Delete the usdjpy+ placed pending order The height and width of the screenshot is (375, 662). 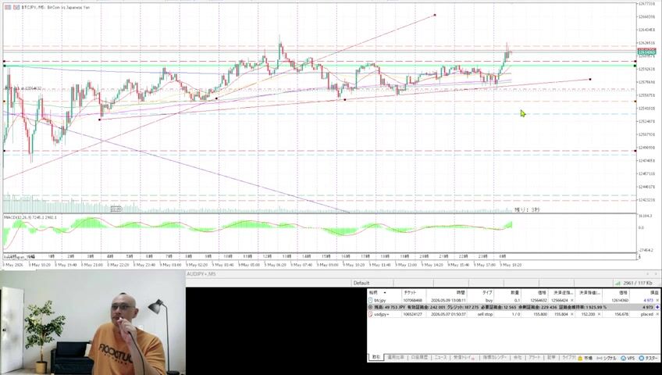click(x=657, y=314)
